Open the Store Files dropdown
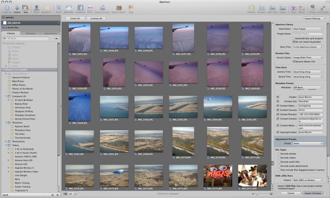Screen dimensions: 330x198 click(x=308, y=47)
